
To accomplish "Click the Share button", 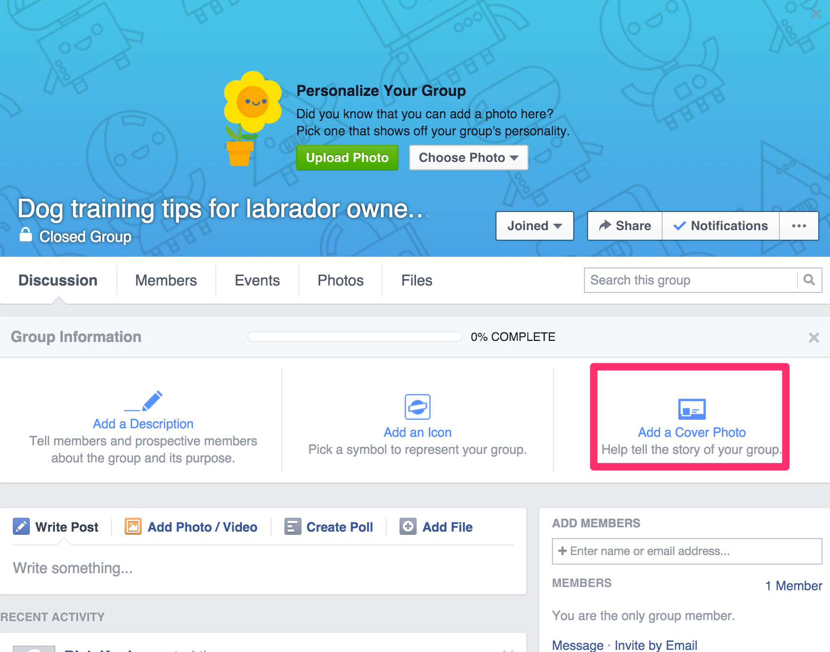I will tap(625, 226).
